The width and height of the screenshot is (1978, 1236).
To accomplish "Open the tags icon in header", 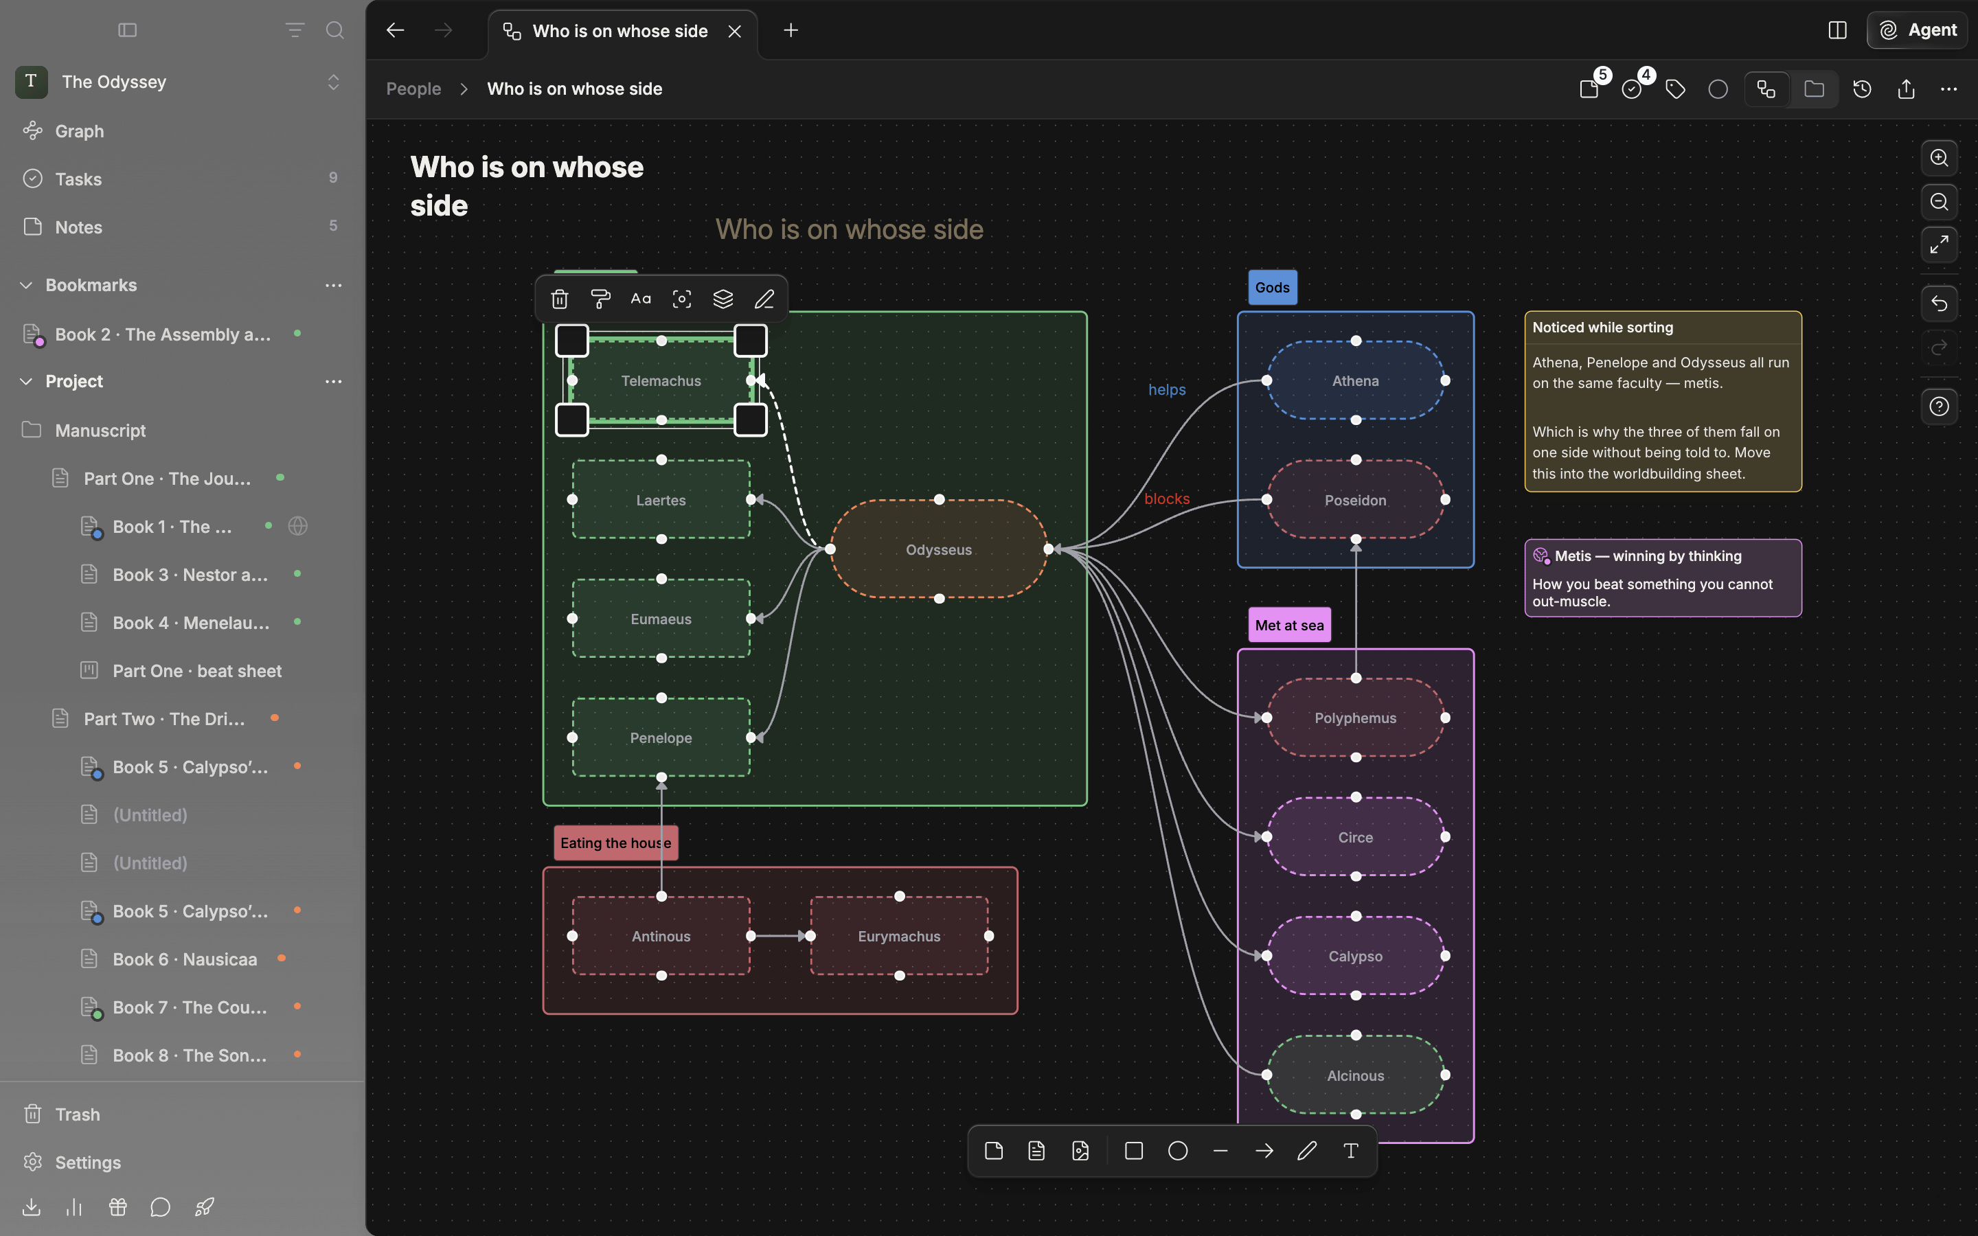I will pos(1674,89).
